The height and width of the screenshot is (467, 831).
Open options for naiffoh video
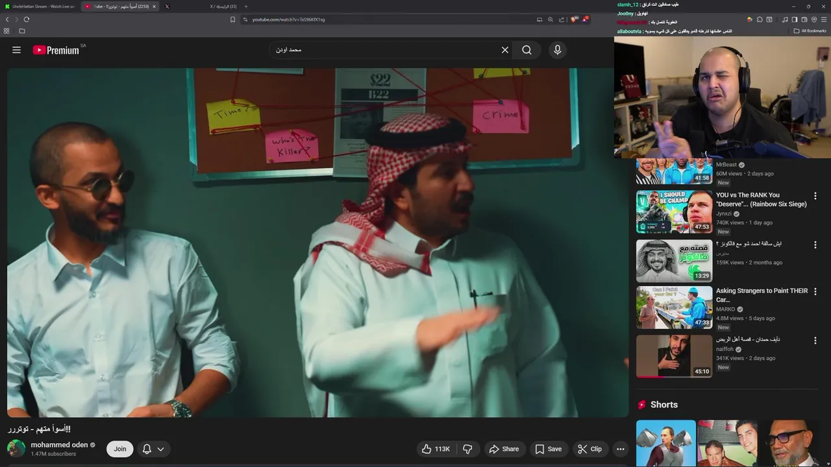815,340
